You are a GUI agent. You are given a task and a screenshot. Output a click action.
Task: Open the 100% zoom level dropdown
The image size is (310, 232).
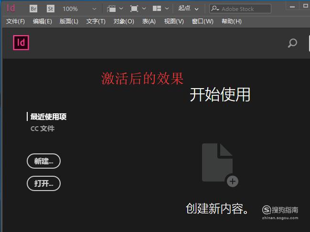coord(94,9)
